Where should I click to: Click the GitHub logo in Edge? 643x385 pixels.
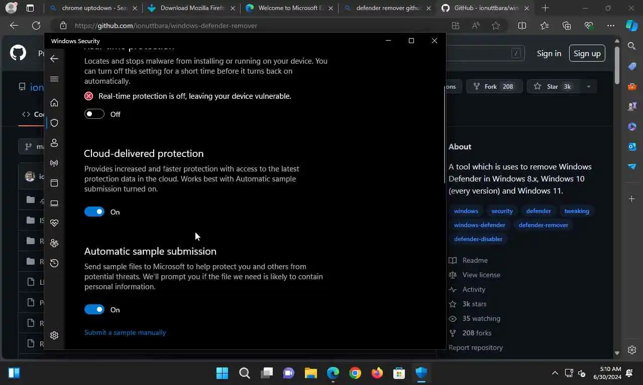click(18, 53)
